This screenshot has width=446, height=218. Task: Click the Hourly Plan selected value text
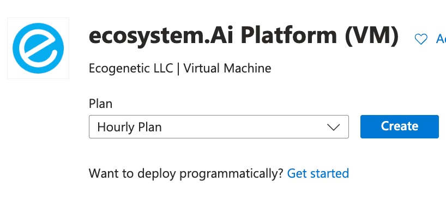[129, 127]
